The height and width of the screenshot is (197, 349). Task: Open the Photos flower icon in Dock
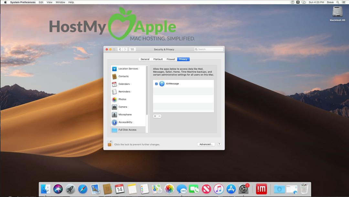pos(169,189)
